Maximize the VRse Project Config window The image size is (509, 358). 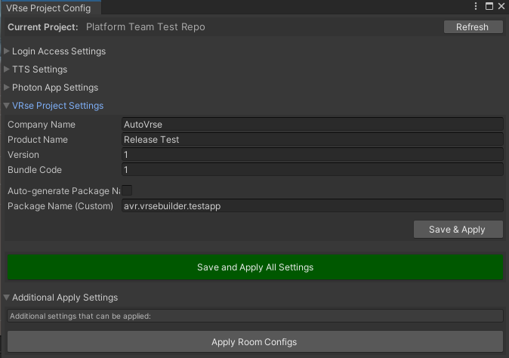[x=489, y=6]
